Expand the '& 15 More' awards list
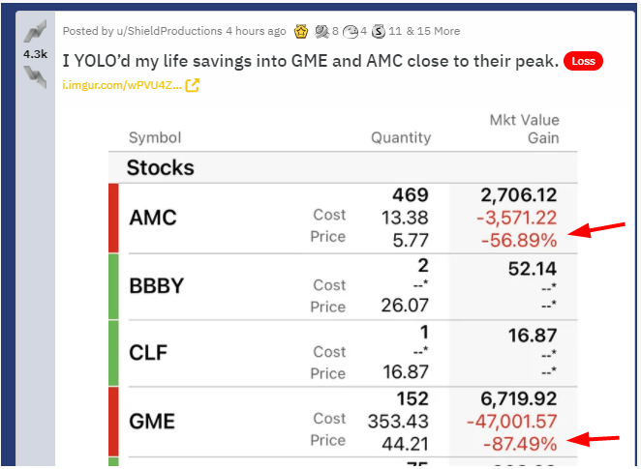Screen dimensions: 641x469 [434, 32]
